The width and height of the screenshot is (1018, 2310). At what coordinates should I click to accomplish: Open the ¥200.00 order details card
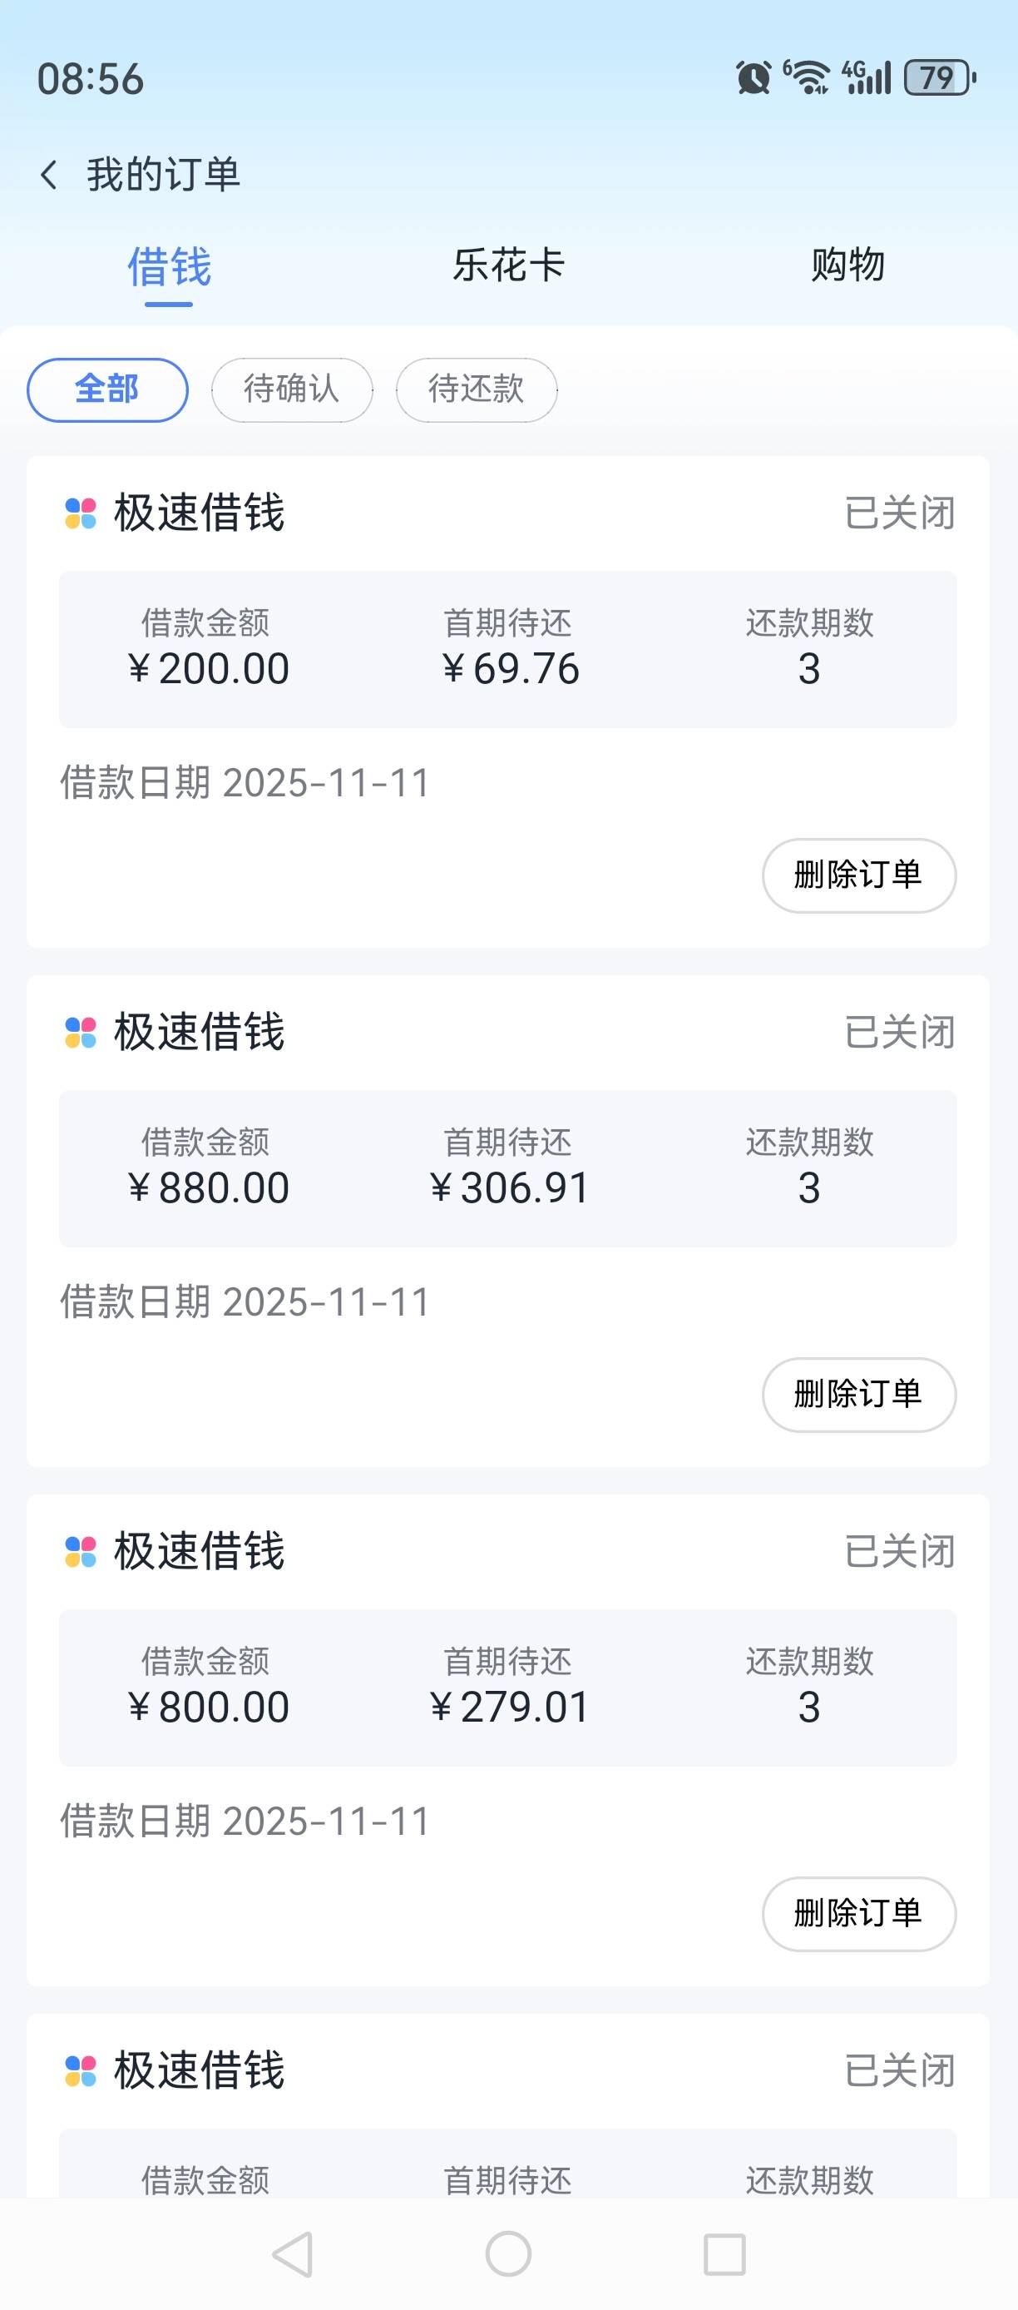pyautogui.click(x=507, y=649)
